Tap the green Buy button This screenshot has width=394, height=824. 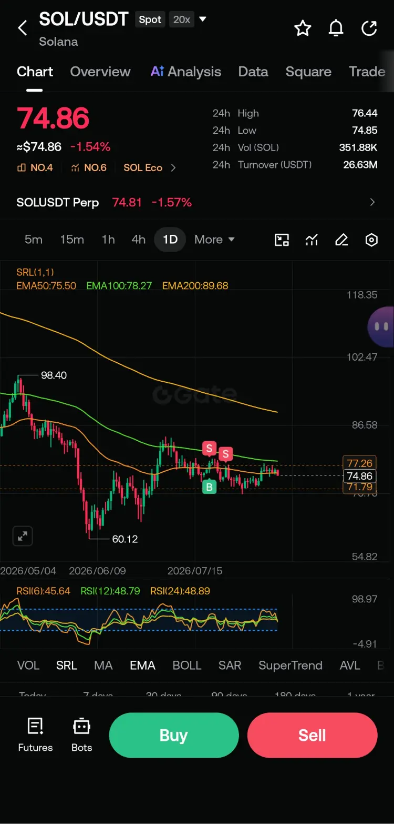[x=174, y=735]
